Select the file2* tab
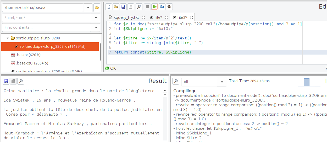 tap(182, 17)
